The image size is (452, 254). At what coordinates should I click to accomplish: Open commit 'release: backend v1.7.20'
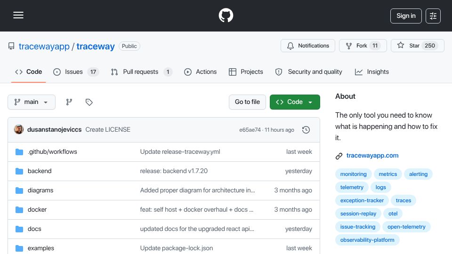click(174, 171)
